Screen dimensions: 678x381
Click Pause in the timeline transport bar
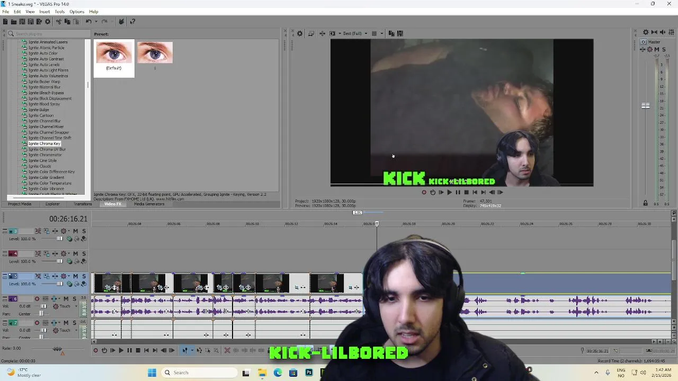[129, 350]
